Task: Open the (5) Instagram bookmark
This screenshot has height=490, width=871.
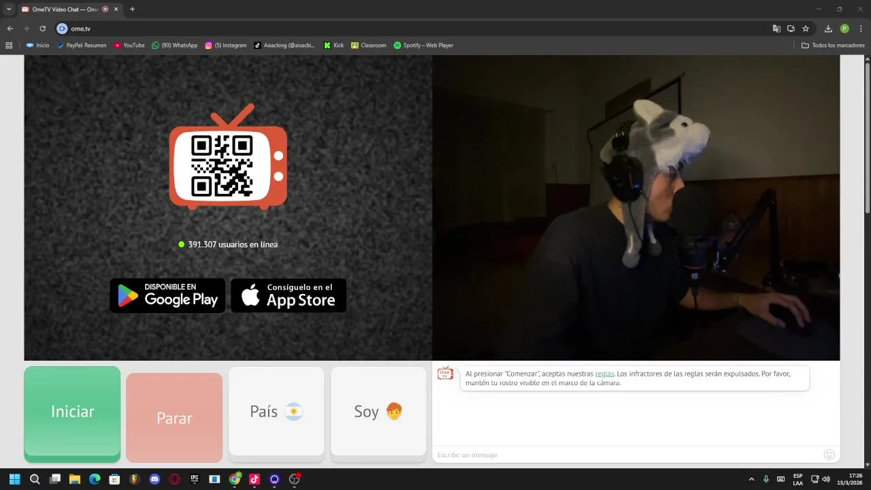Action: click(x=226, y=45)
